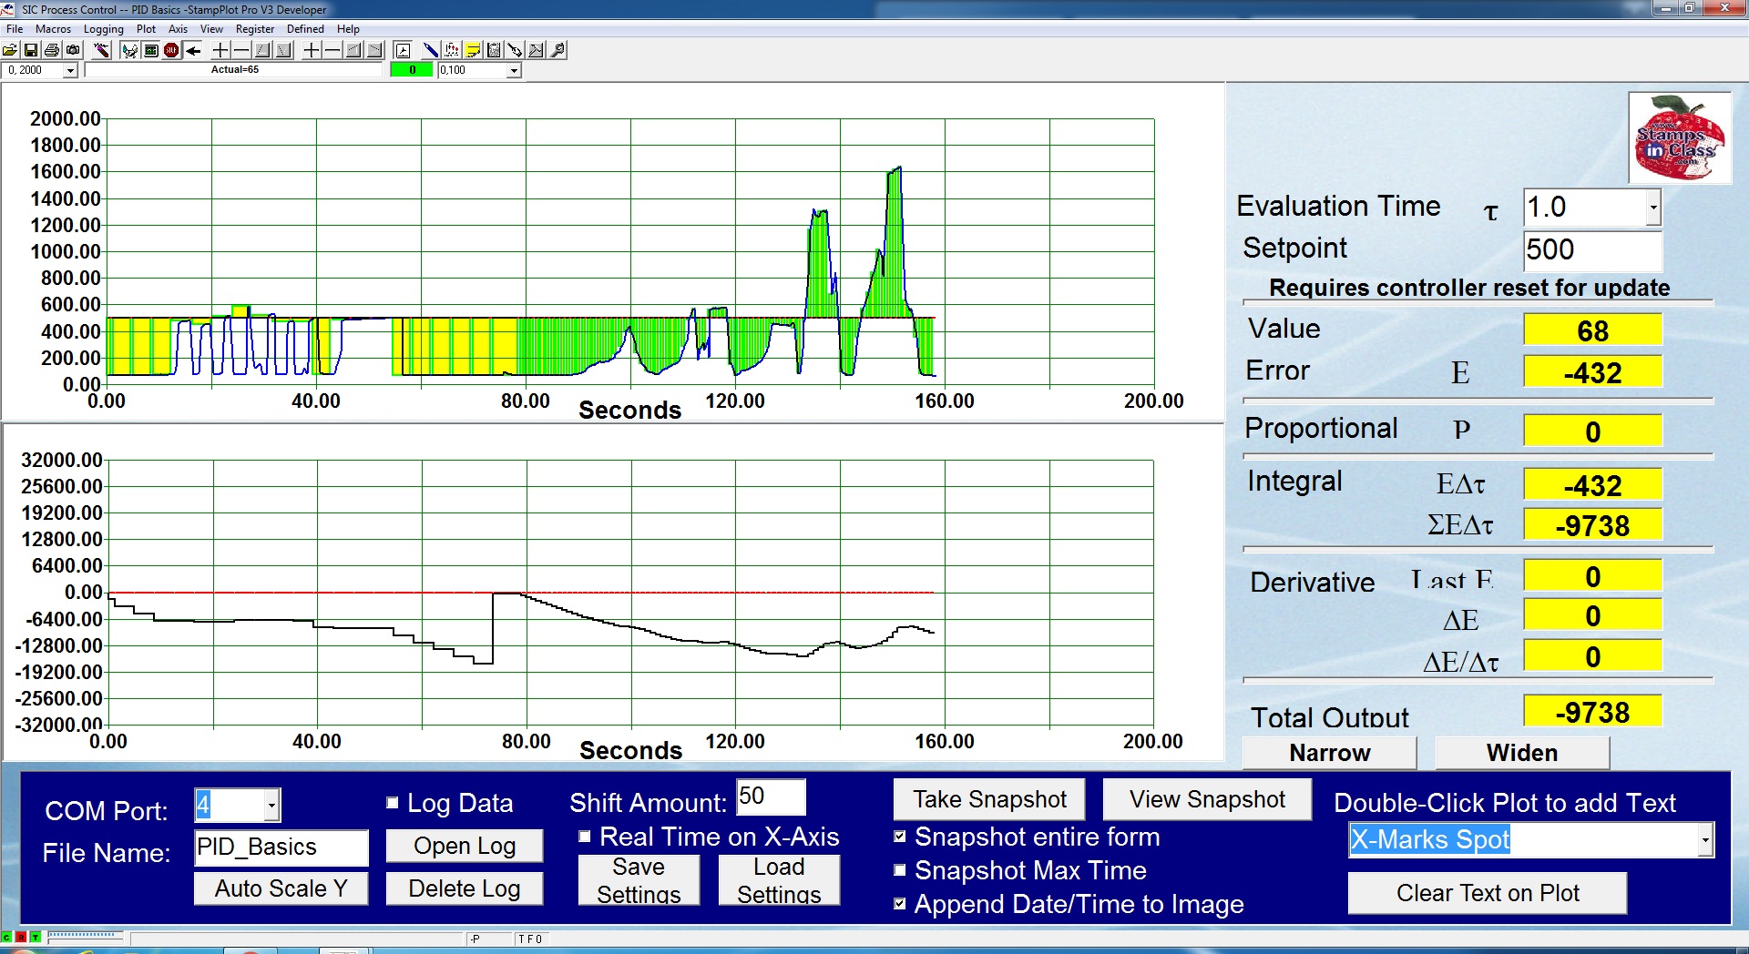Click the floppy disk save icon
Image resolution: width=1749 pixels, height=954 pixels.
click(x=31, y=50)
